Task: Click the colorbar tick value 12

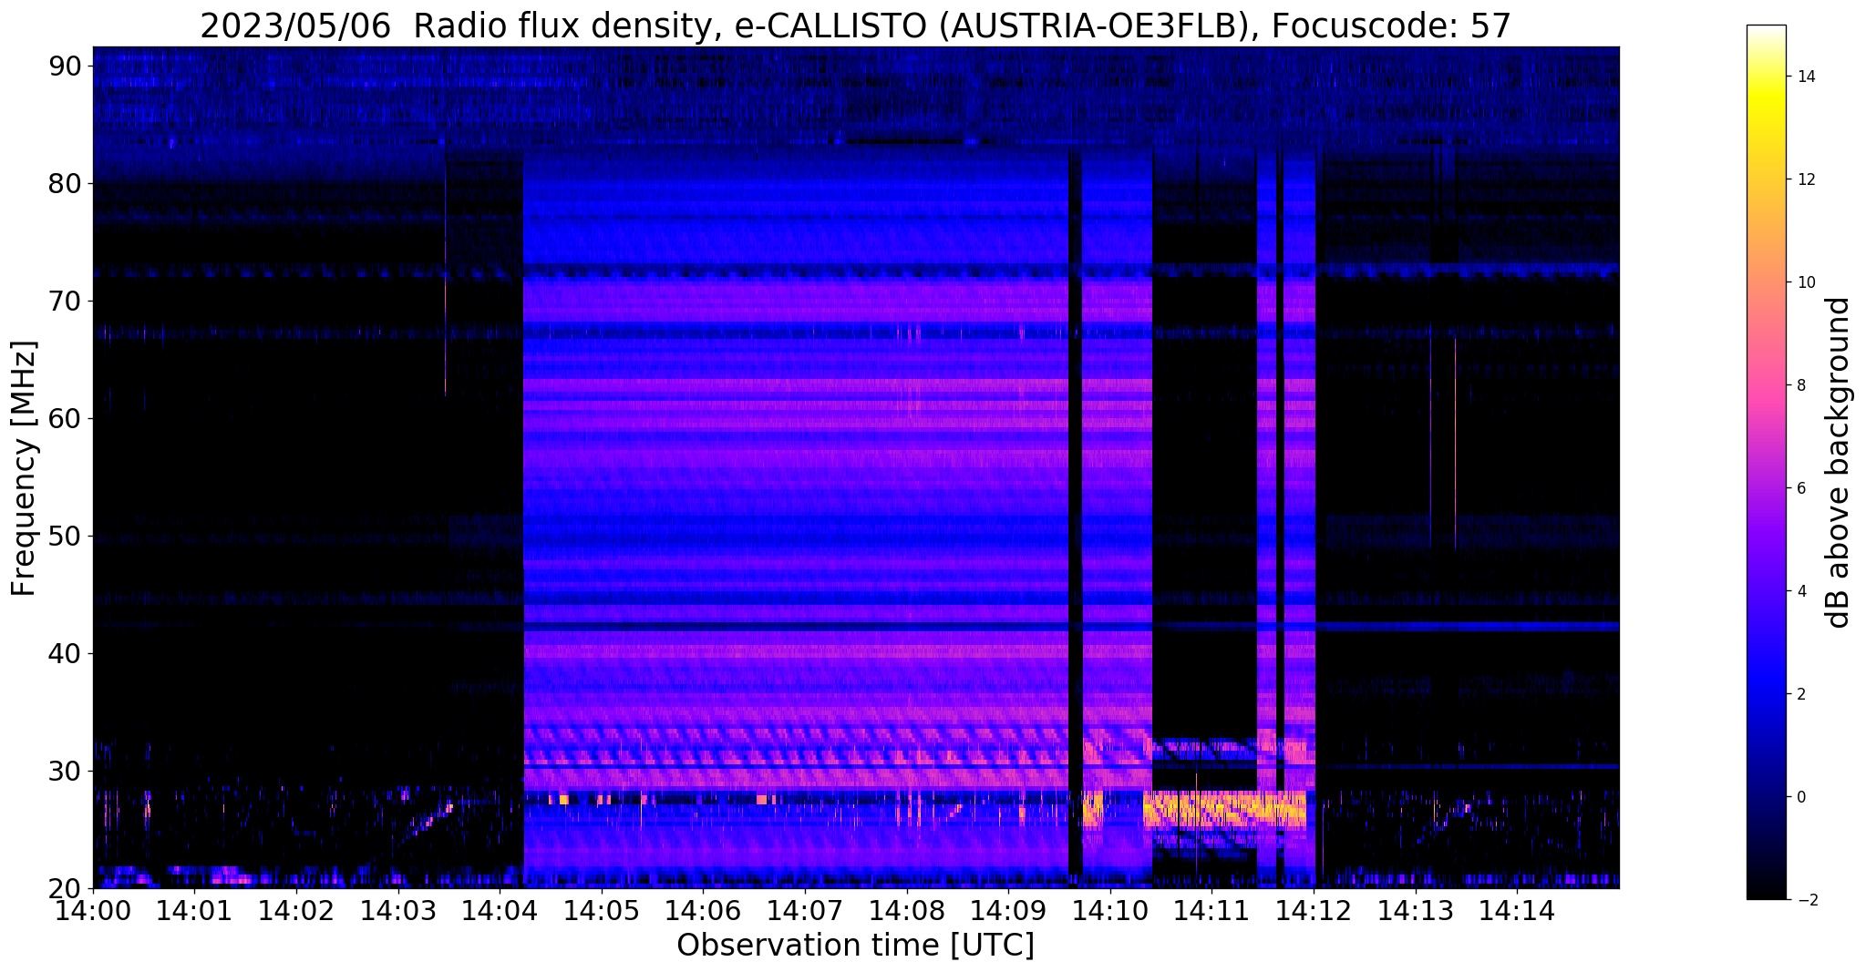Action: 1804,179
